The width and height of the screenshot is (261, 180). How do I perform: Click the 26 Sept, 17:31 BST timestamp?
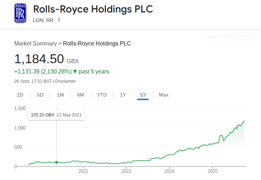click(33, 81)
